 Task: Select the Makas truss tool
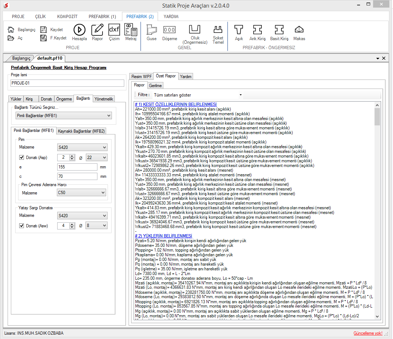click(299, 30)
